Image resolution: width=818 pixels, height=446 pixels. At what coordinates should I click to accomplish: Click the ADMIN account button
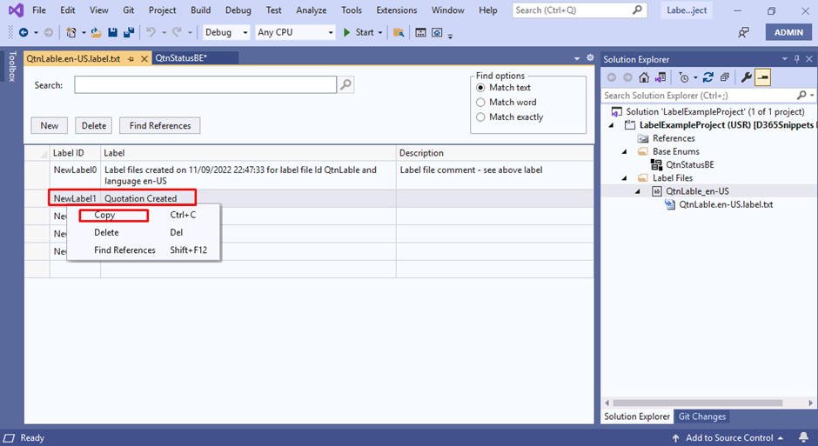coord(788,32)
